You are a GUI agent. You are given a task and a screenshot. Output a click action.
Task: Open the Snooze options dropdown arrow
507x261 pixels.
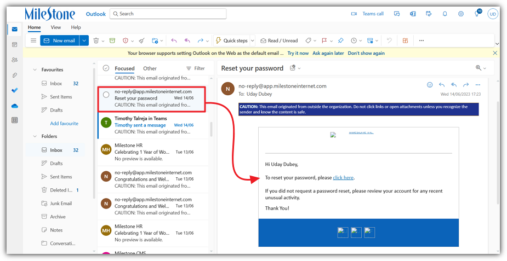click(361, 41)
